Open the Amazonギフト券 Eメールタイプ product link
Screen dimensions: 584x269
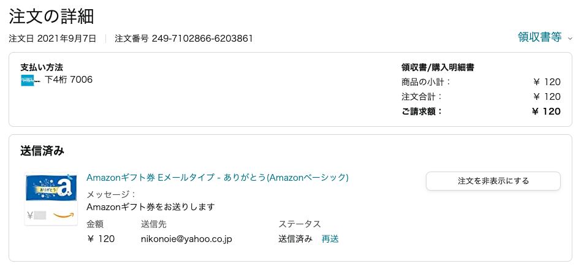(218, 178)
